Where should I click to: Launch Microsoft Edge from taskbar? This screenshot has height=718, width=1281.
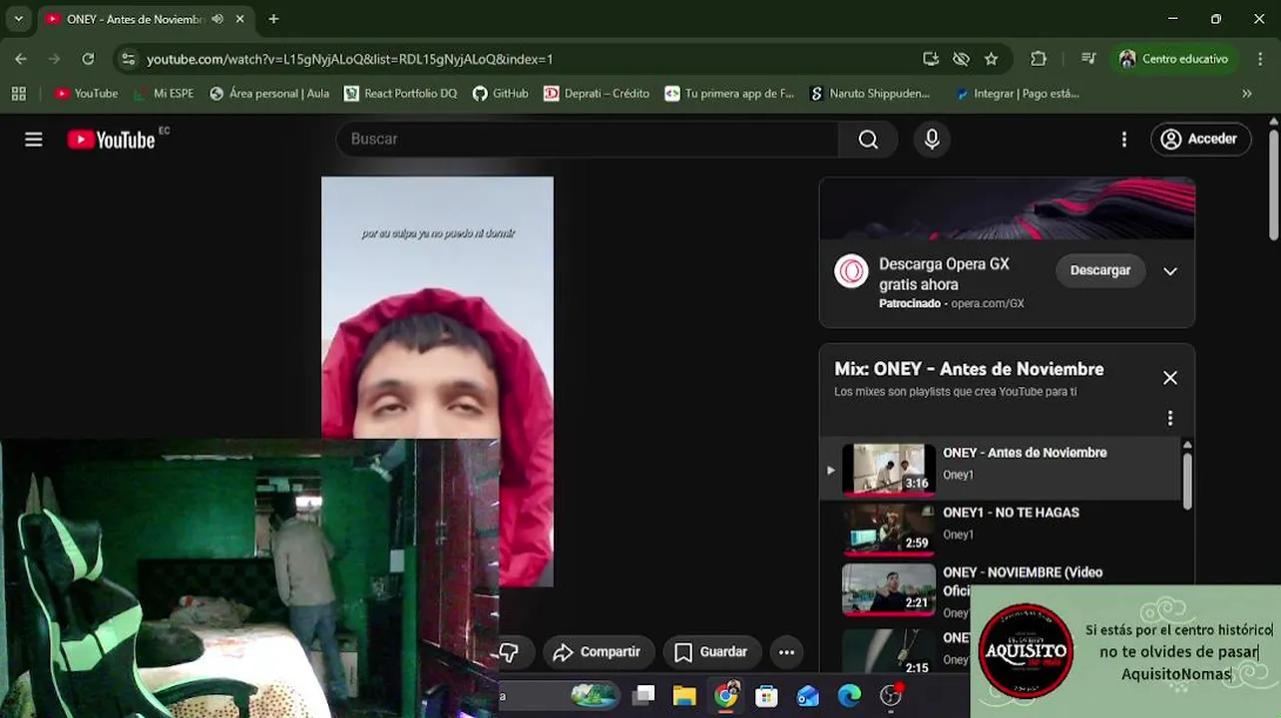pos(849,695)
